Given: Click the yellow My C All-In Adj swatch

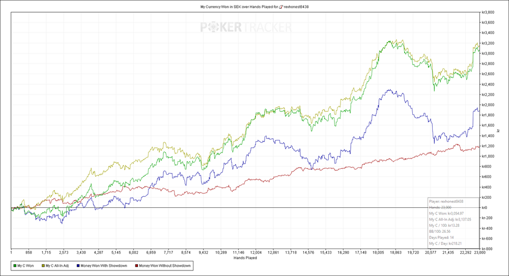Looking at the screenshot, I should click(43, 266).
